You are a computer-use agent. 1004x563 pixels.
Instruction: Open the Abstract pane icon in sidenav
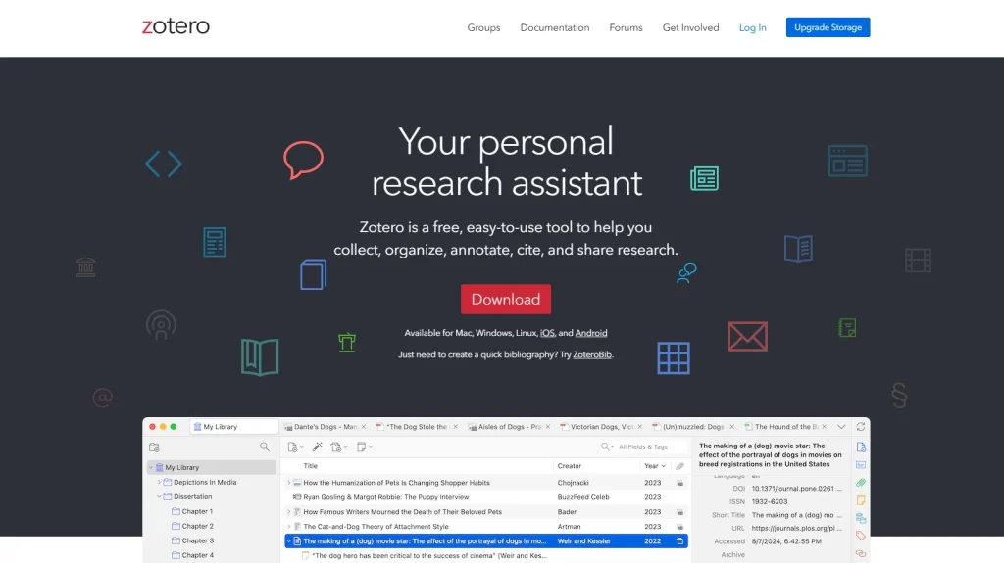click(861, 464)
